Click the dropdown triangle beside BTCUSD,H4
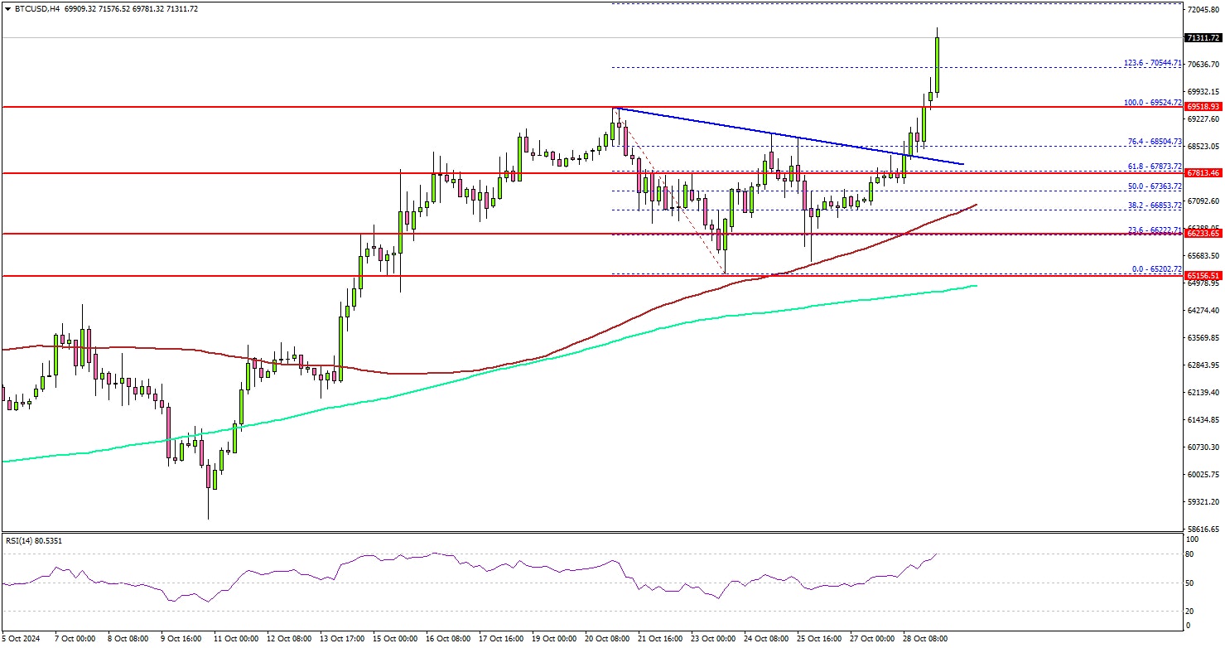Viewport: 1225px width, 648px height. (7, 8)
